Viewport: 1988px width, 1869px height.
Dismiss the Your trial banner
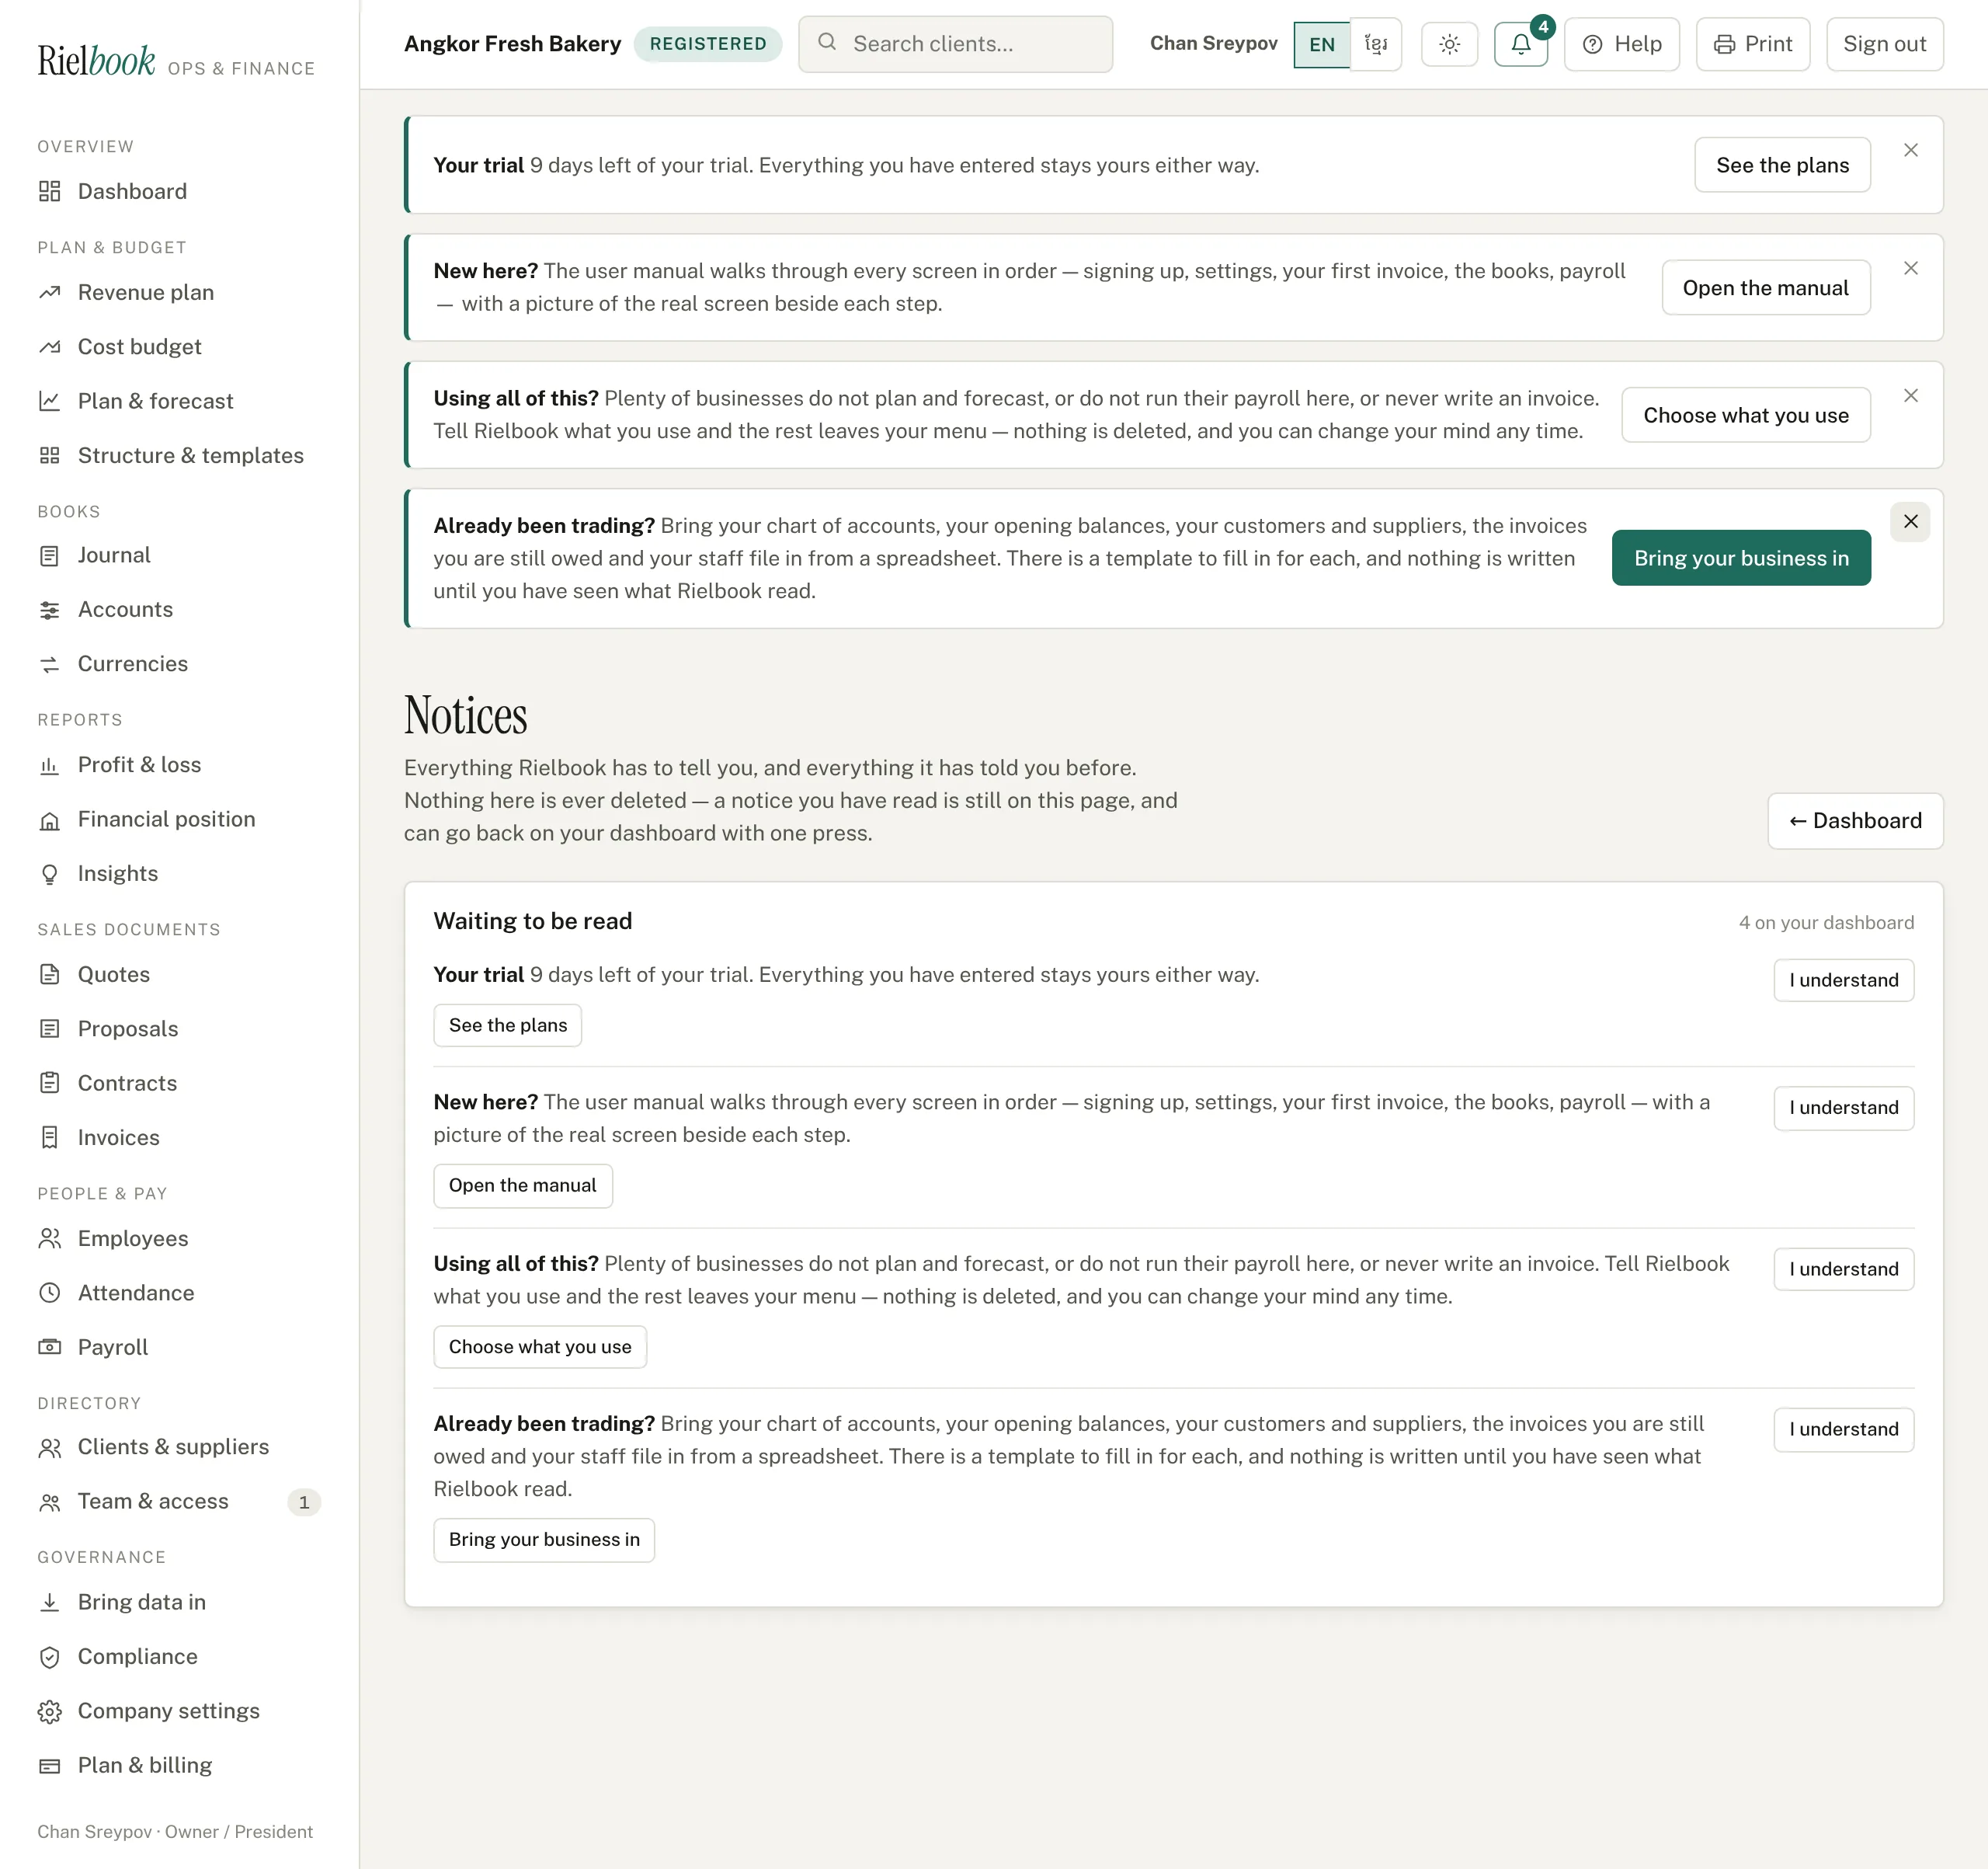coord(1910,150)
